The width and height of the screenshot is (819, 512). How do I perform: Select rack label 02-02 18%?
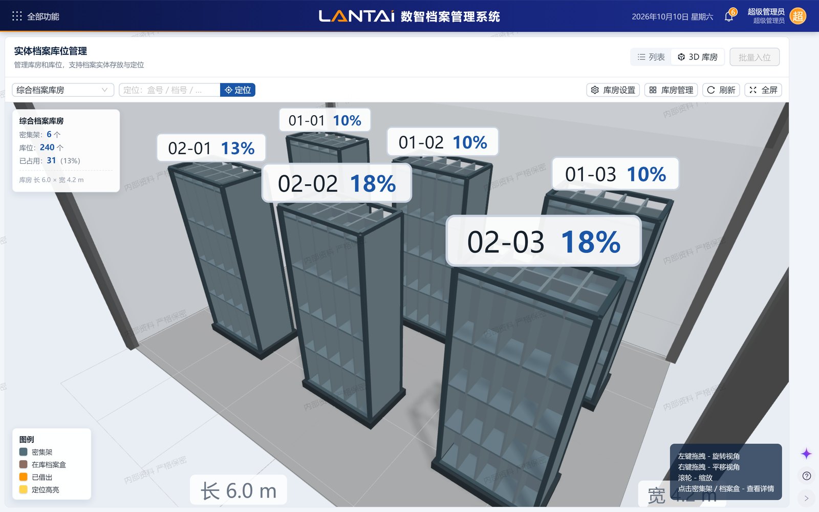click(x=337, y=183)
